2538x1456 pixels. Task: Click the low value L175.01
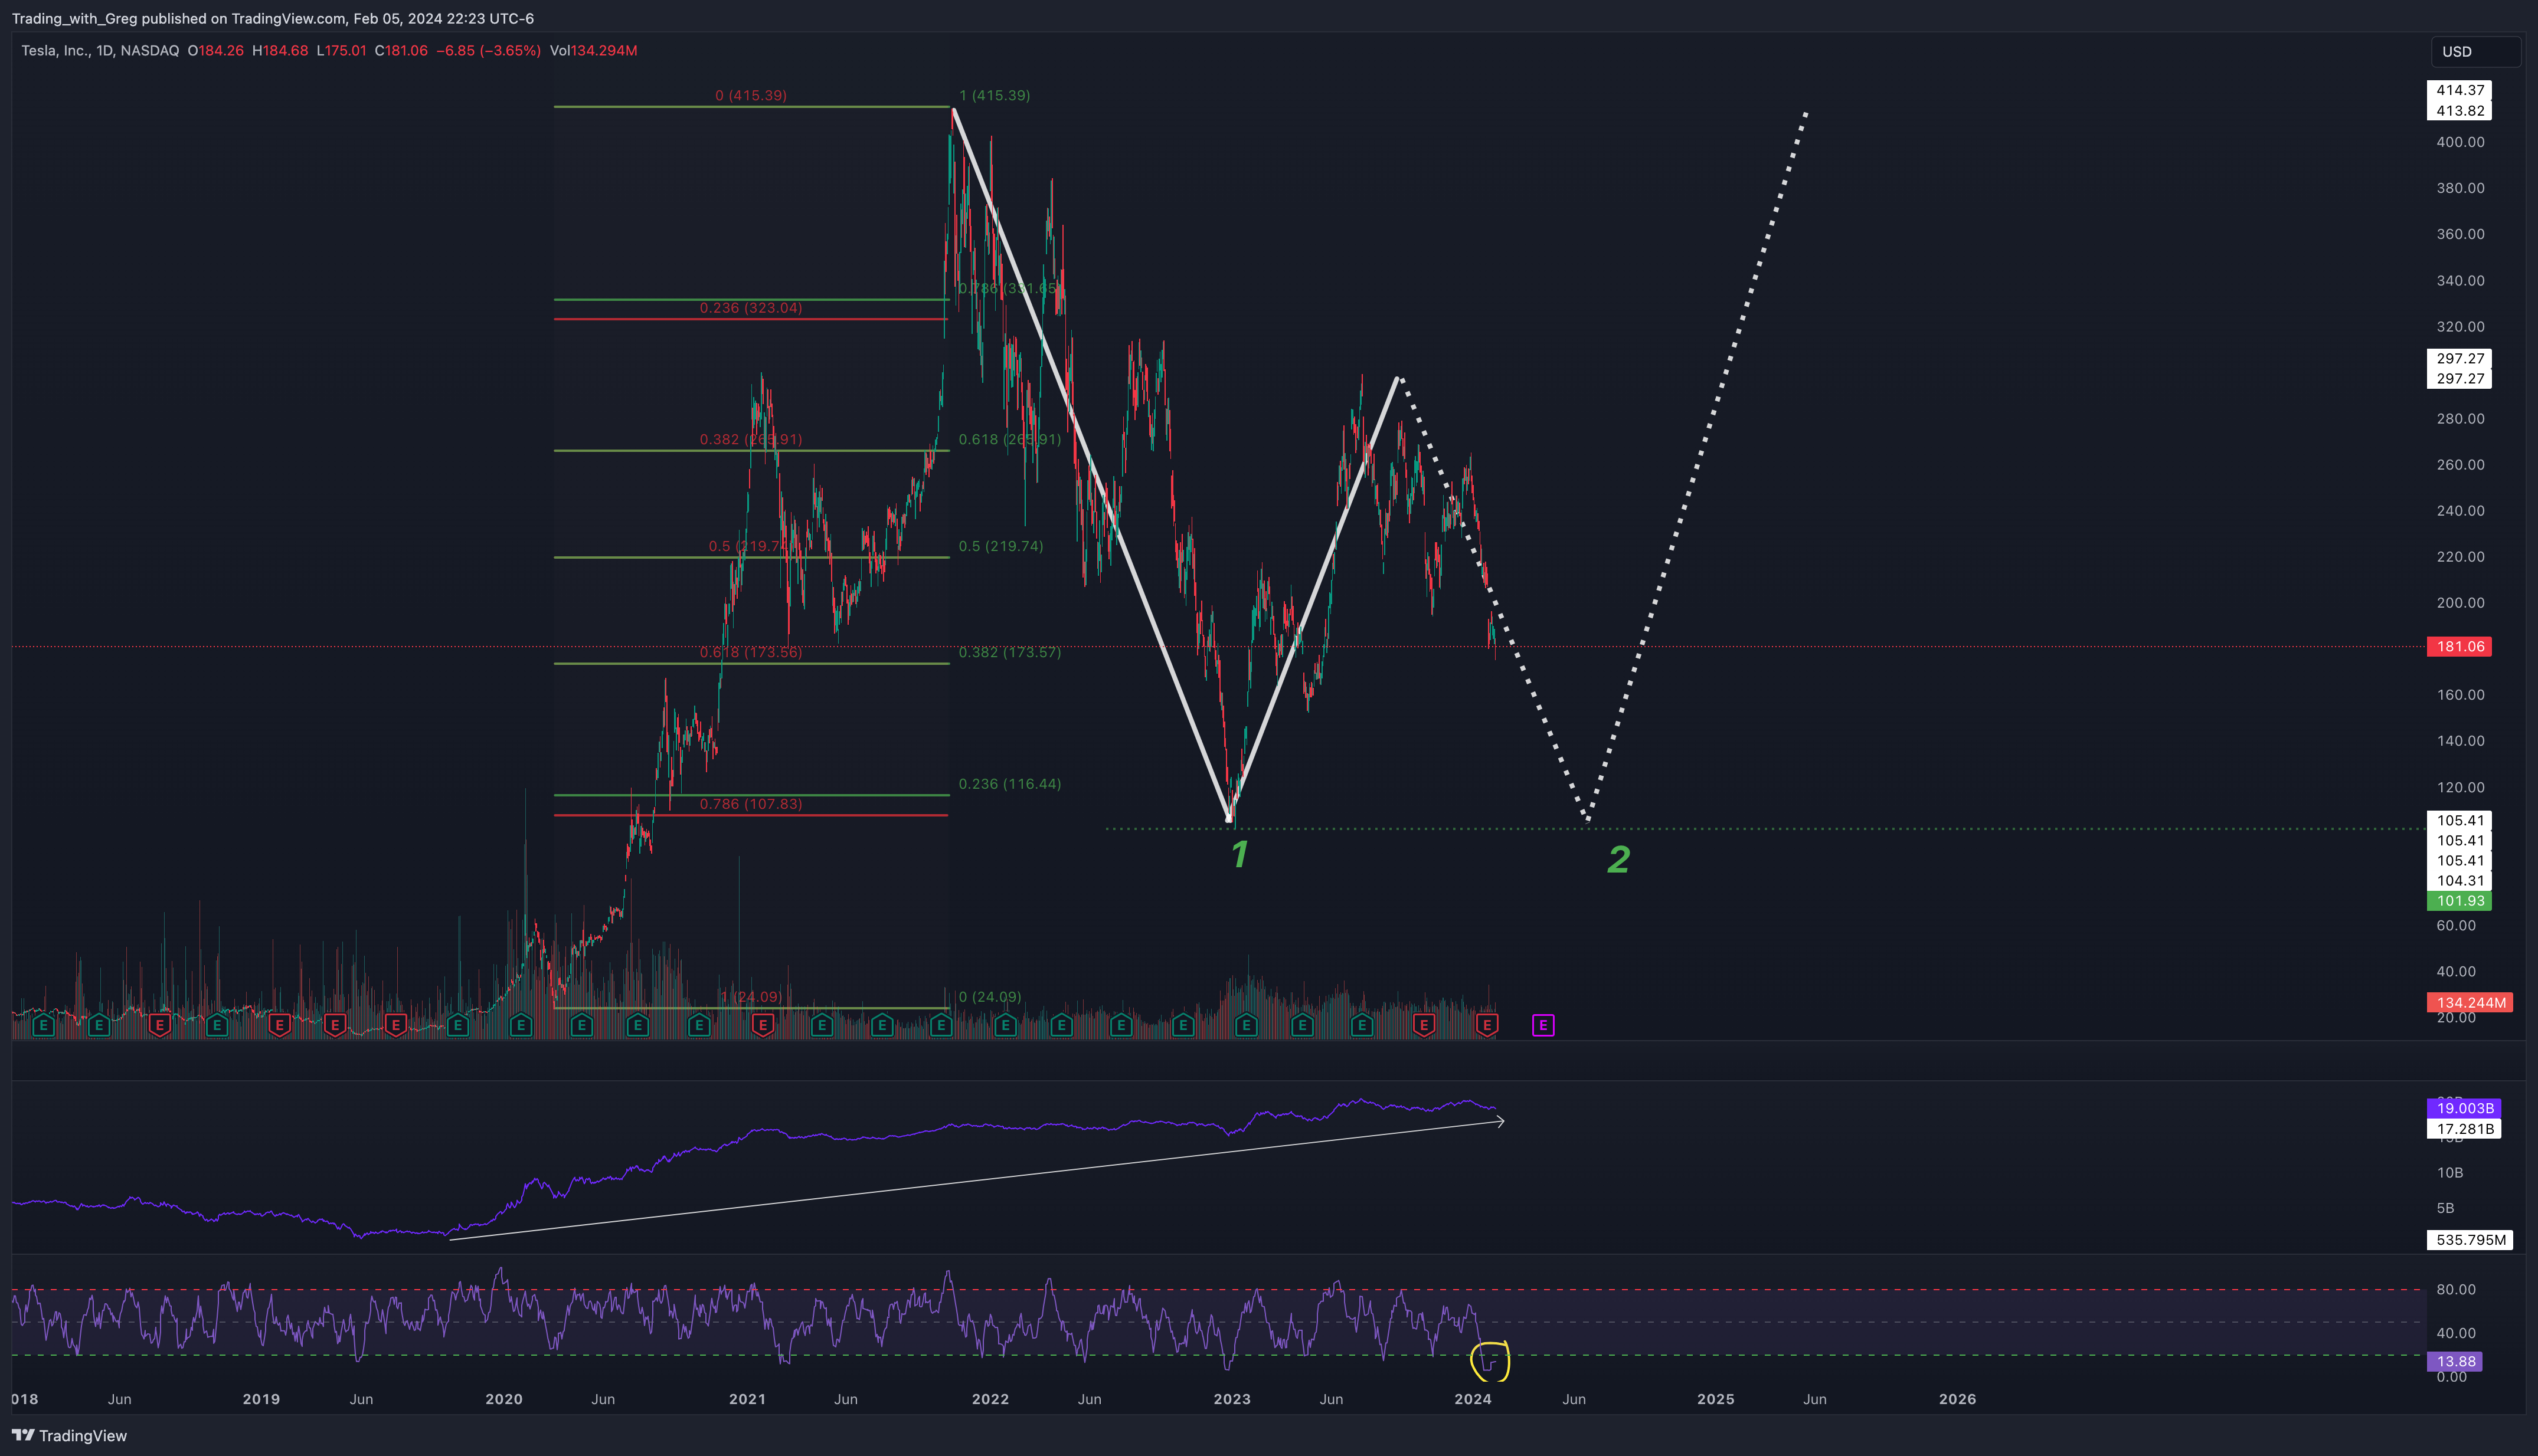341,50
